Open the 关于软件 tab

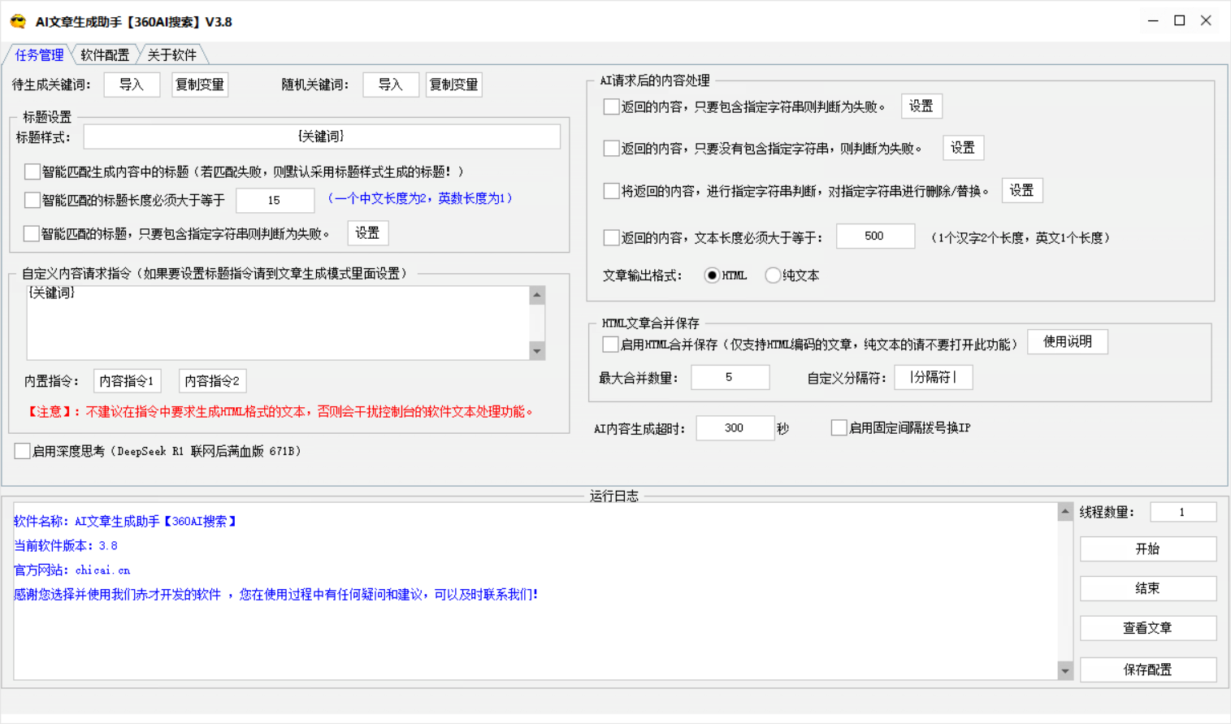pos(171,54)
